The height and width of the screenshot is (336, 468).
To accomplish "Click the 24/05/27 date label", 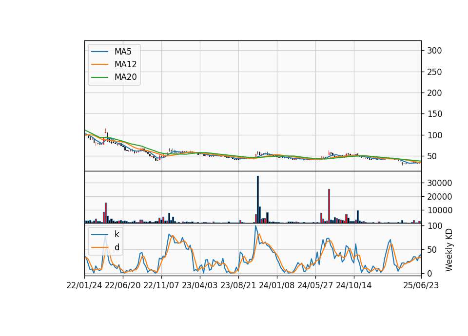I will 315,285.
